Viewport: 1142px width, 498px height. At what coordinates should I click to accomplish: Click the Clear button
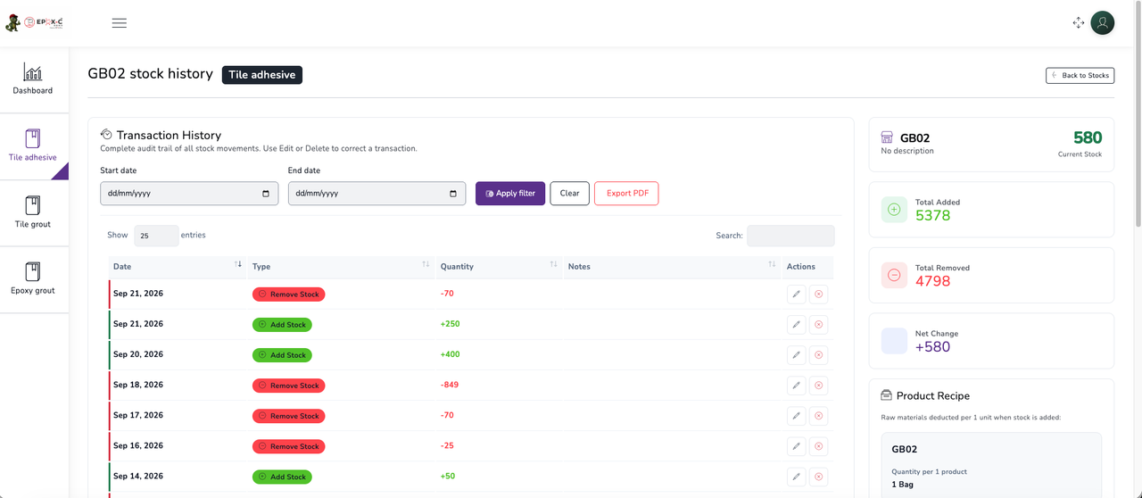coord(569,194)
